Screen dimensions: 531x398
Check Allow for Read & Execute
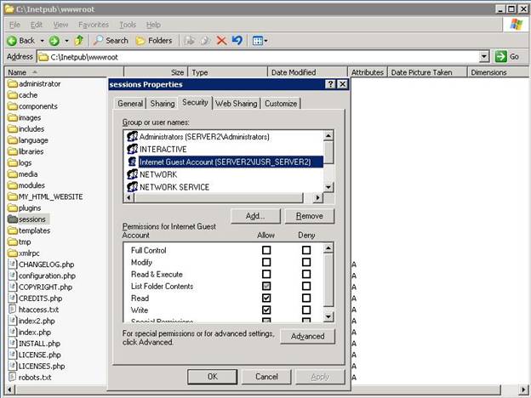266,274
